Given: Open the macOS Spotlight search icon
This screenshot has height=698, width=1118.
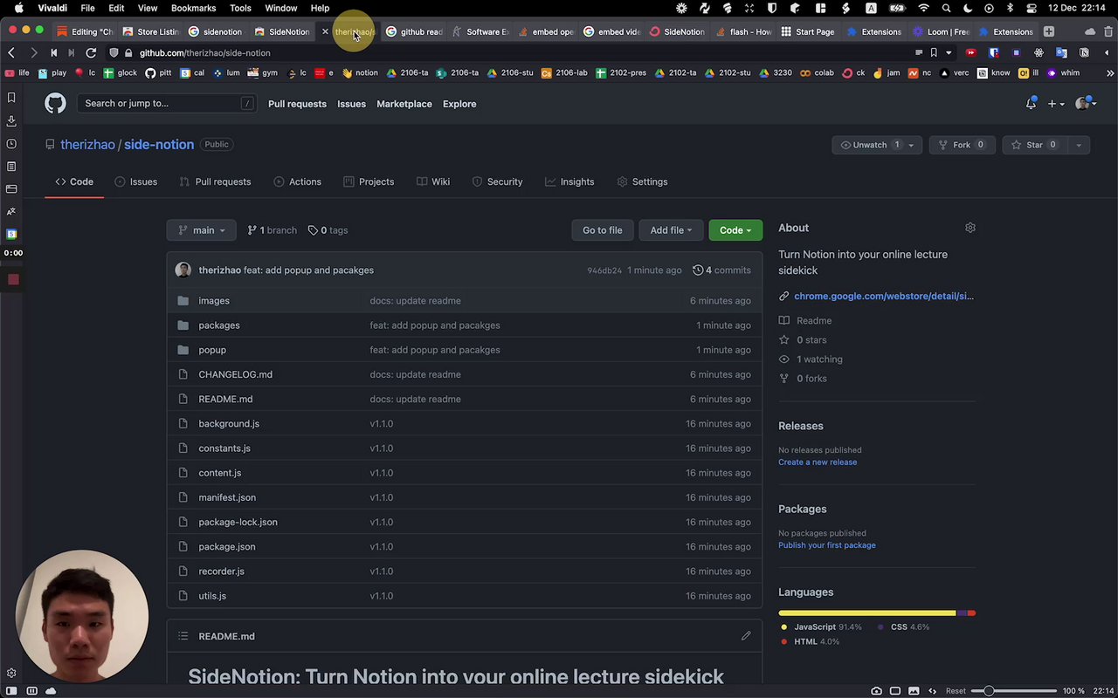Looking at the screenshot, I should [946, 9].
